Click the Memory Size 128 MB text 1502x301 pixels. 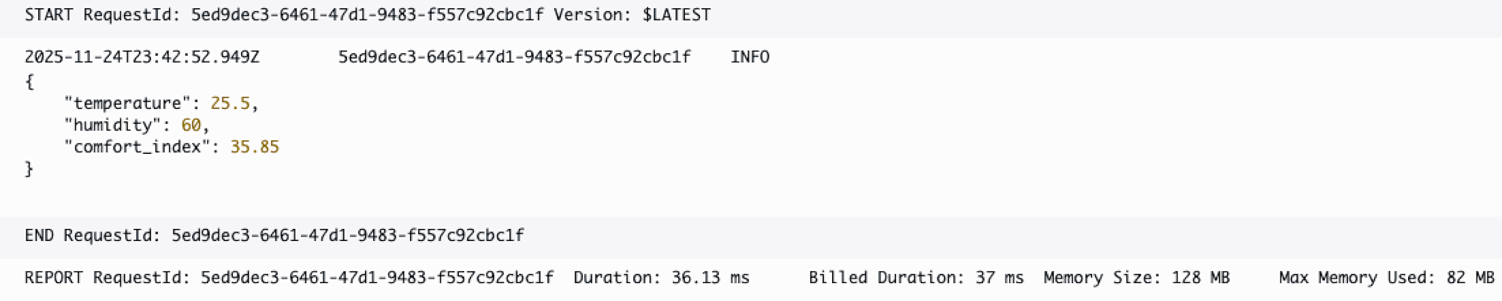[x=1136, y=278]
